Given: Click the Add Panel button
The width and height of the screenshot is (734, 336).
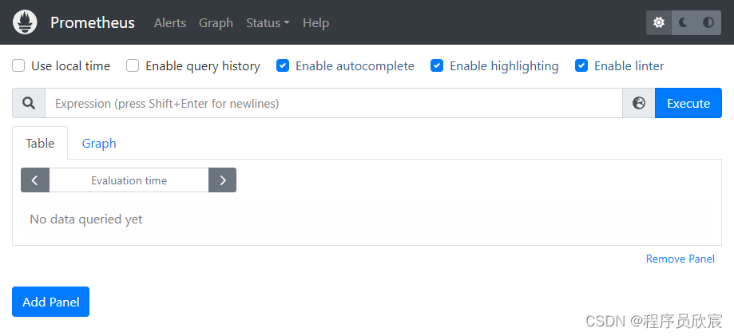Looking at the screenshot, I should pos(50,302).
